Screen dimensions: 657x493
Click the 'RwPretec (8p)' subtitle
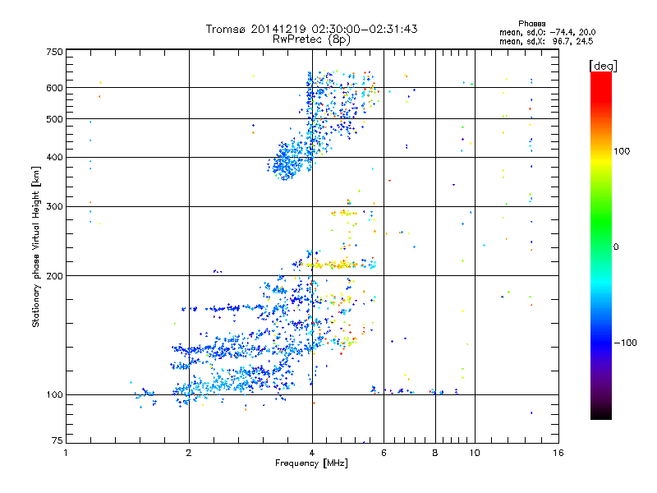[311, 39]
